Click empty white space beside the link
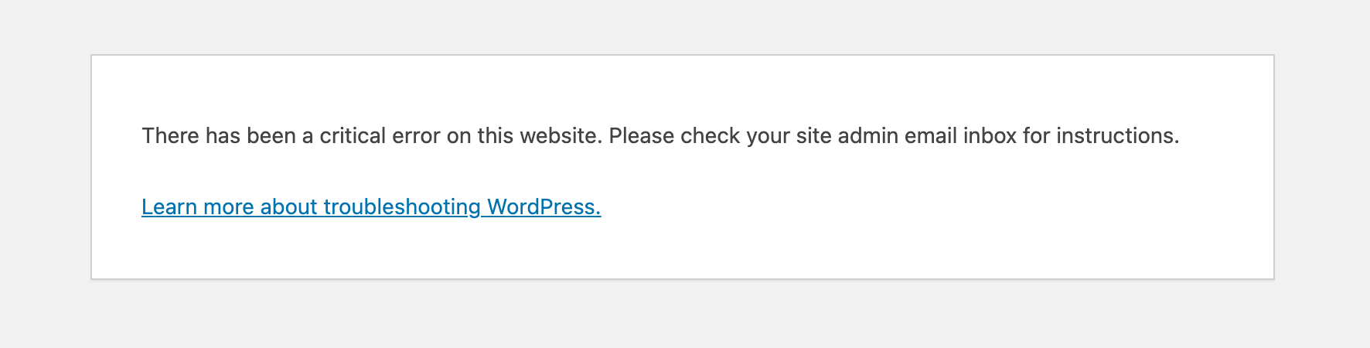The height and width of the screenshot is (348, 1370). pyautogui.click(x=928, y=207)
